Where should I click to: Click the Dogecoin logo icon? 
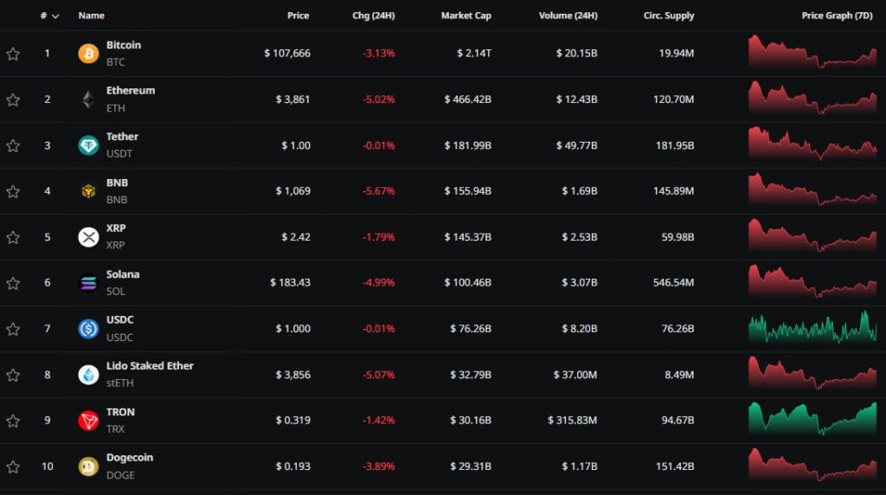point(88,466)
